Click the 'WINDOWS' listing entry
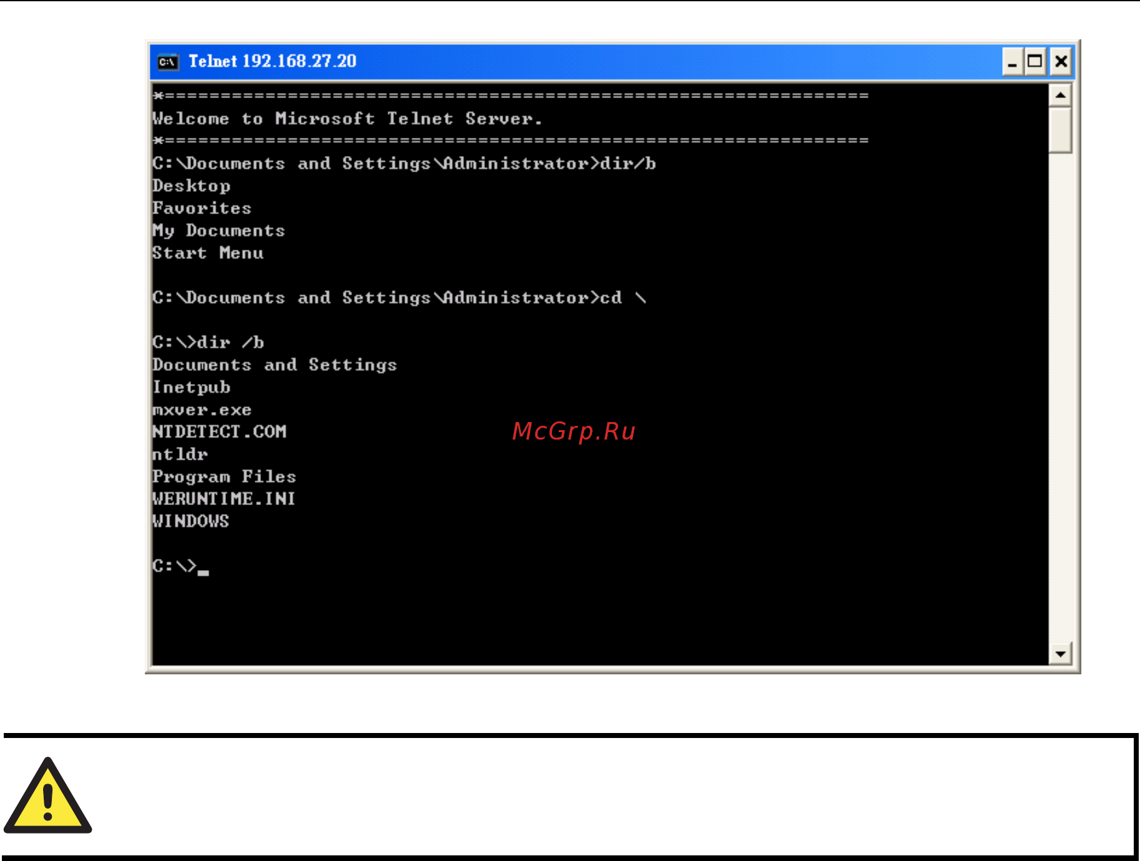1140x861 pixels. click(x=190, y=521)
